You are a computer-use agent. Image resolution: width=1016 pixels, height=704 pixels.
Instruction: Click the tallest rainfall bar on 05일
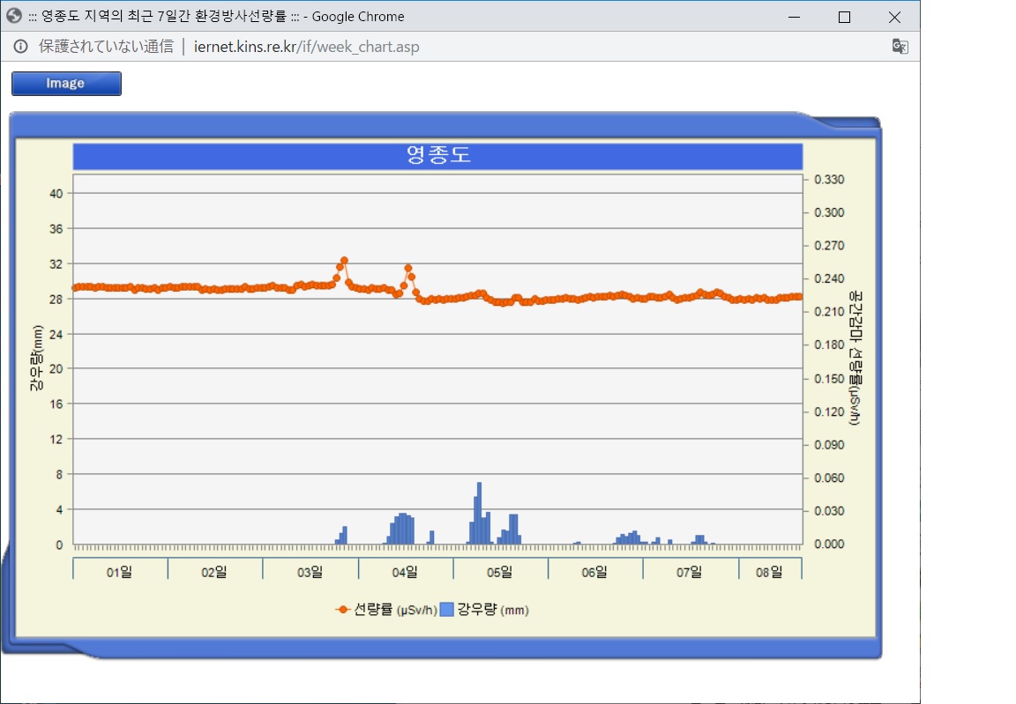pos(479,514)
